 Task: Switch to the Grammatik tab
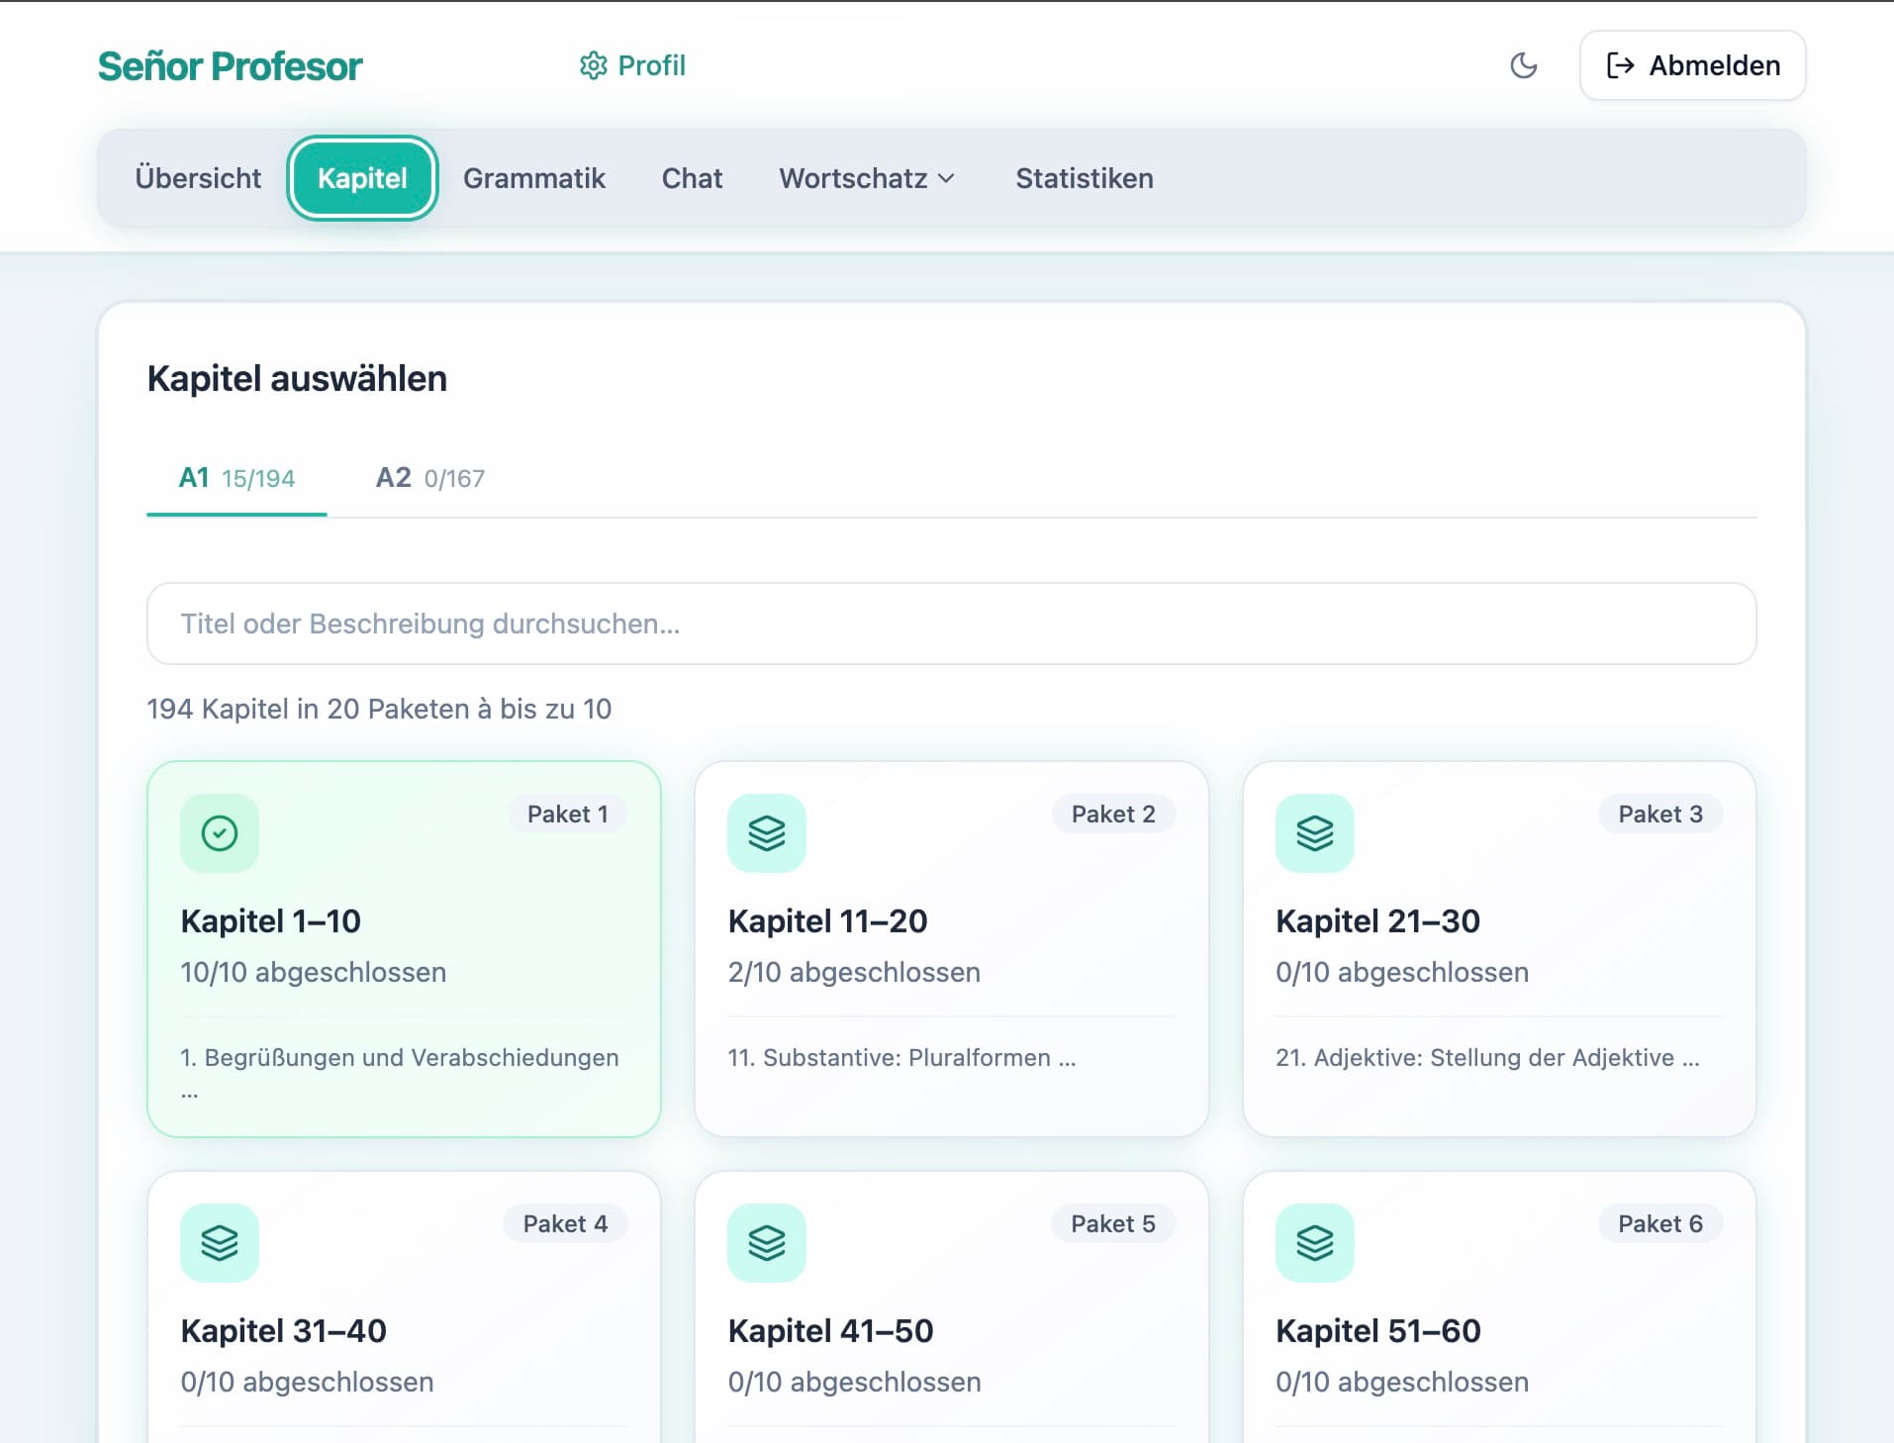[534, 178]
